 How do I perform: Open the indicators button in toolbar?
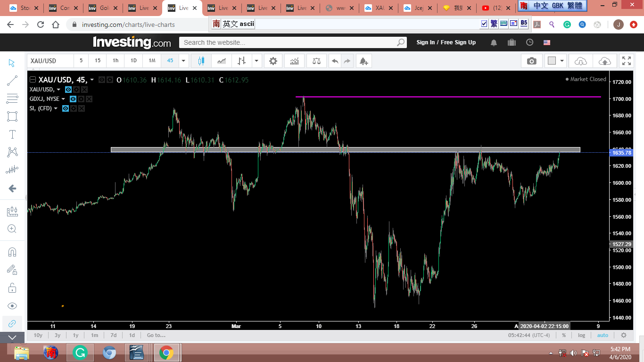pyautogui.click(x=294, y=61)
